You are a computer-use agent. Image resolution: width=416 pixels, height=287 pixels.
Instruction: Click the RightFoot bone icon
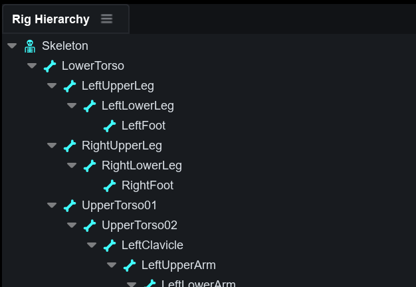pyautogui.click(x=110, y=185)
